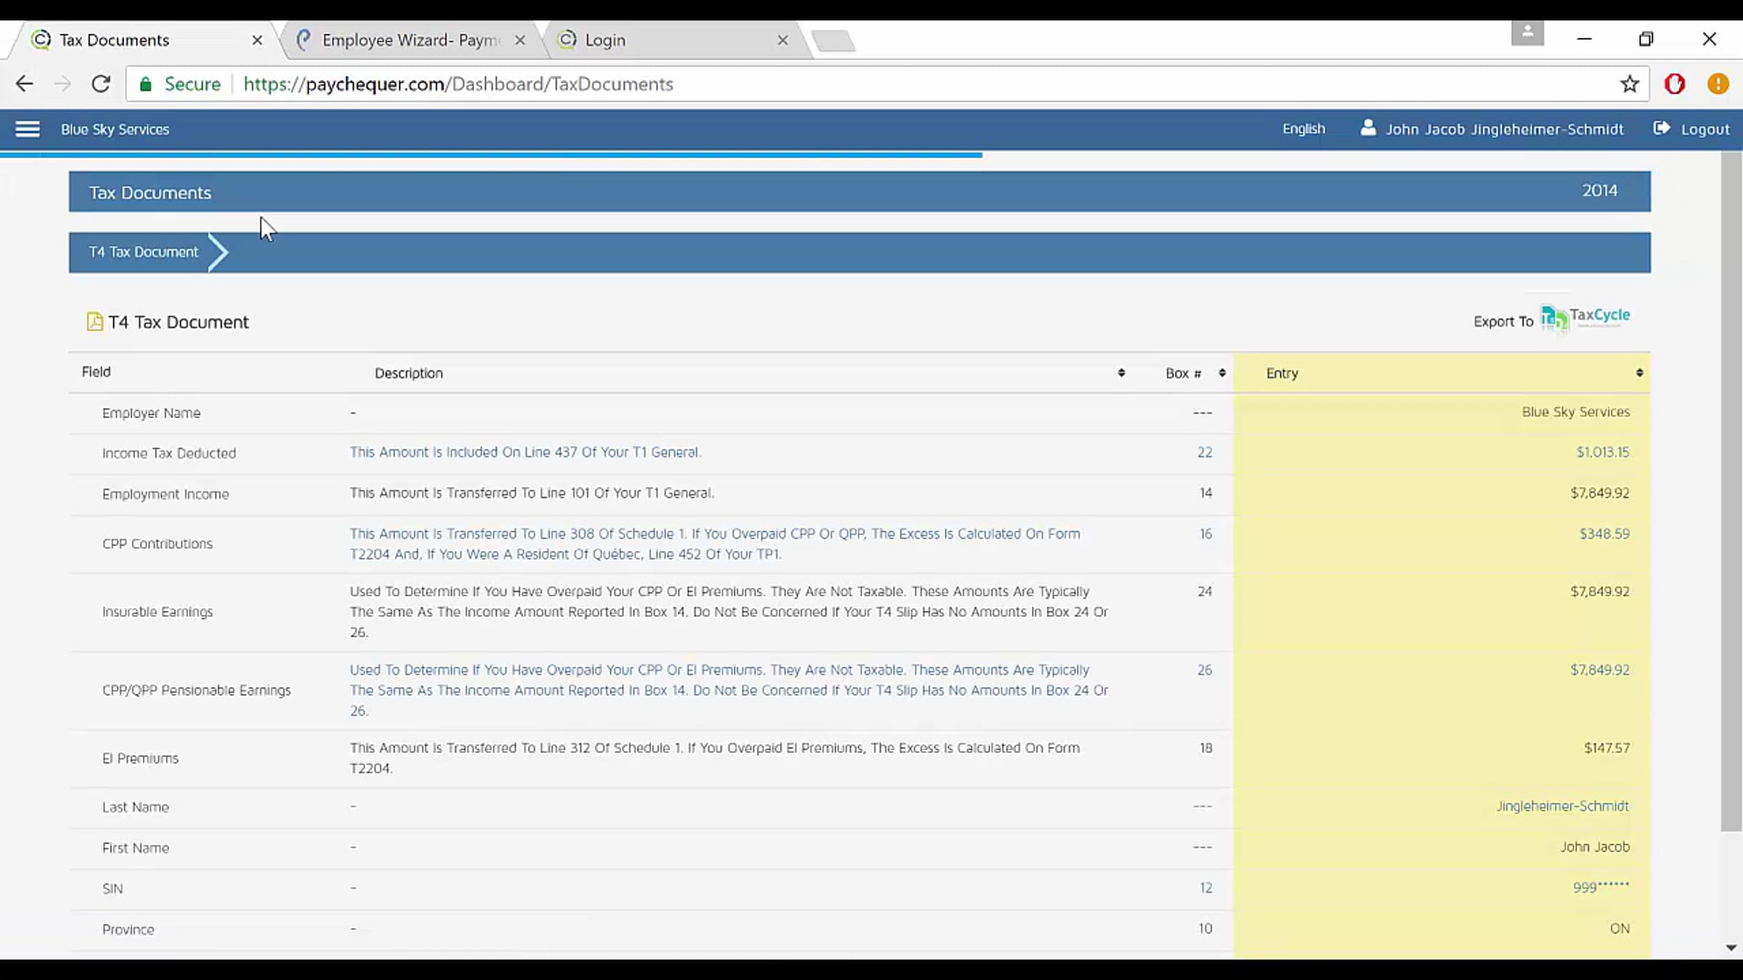Click the orange exclamation extension icon
Viewport: 1743px width, 980px height.
click(x=1718, y=84)
